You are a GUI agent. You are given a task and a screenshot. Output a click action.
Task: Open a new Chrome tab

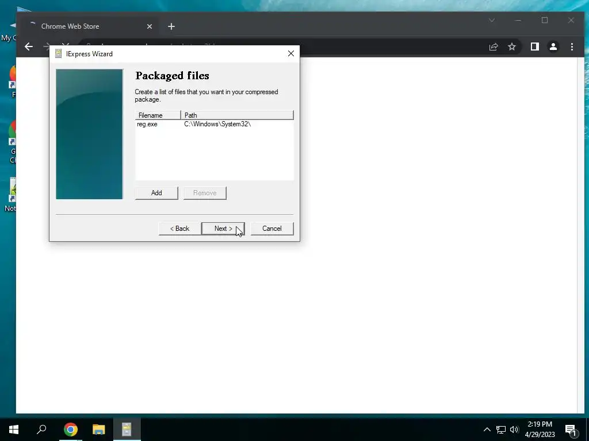point(171,26)
